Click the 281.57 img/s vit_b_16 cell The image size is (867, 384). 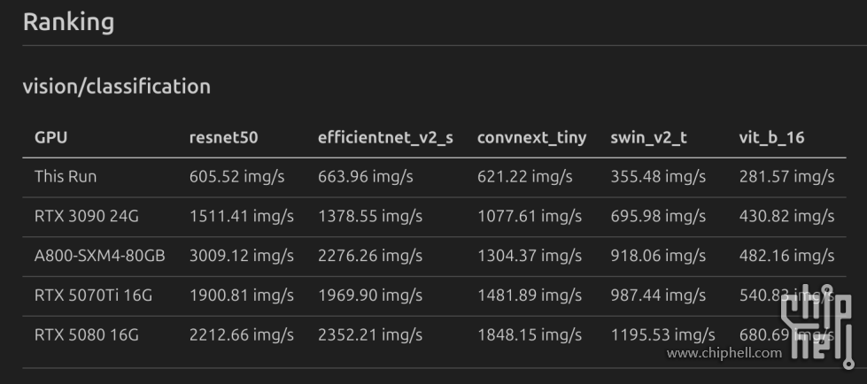(786, 177)
